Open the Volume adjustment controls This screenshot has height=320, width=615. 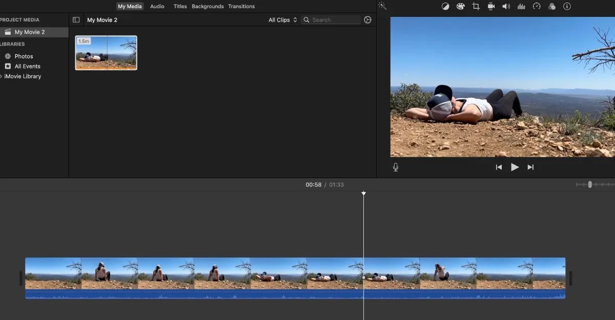click(x=506, y=6)
